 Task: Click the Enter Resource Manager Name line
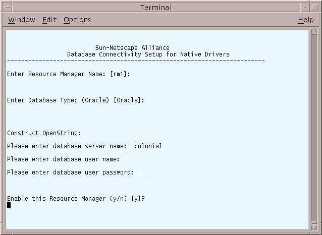point(69,74)
